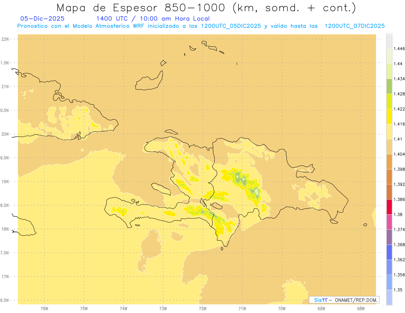The height and width of the screenshot is (313, 405).
Task: Click the colorbar value '1.392'
Action: coord(399,184)
